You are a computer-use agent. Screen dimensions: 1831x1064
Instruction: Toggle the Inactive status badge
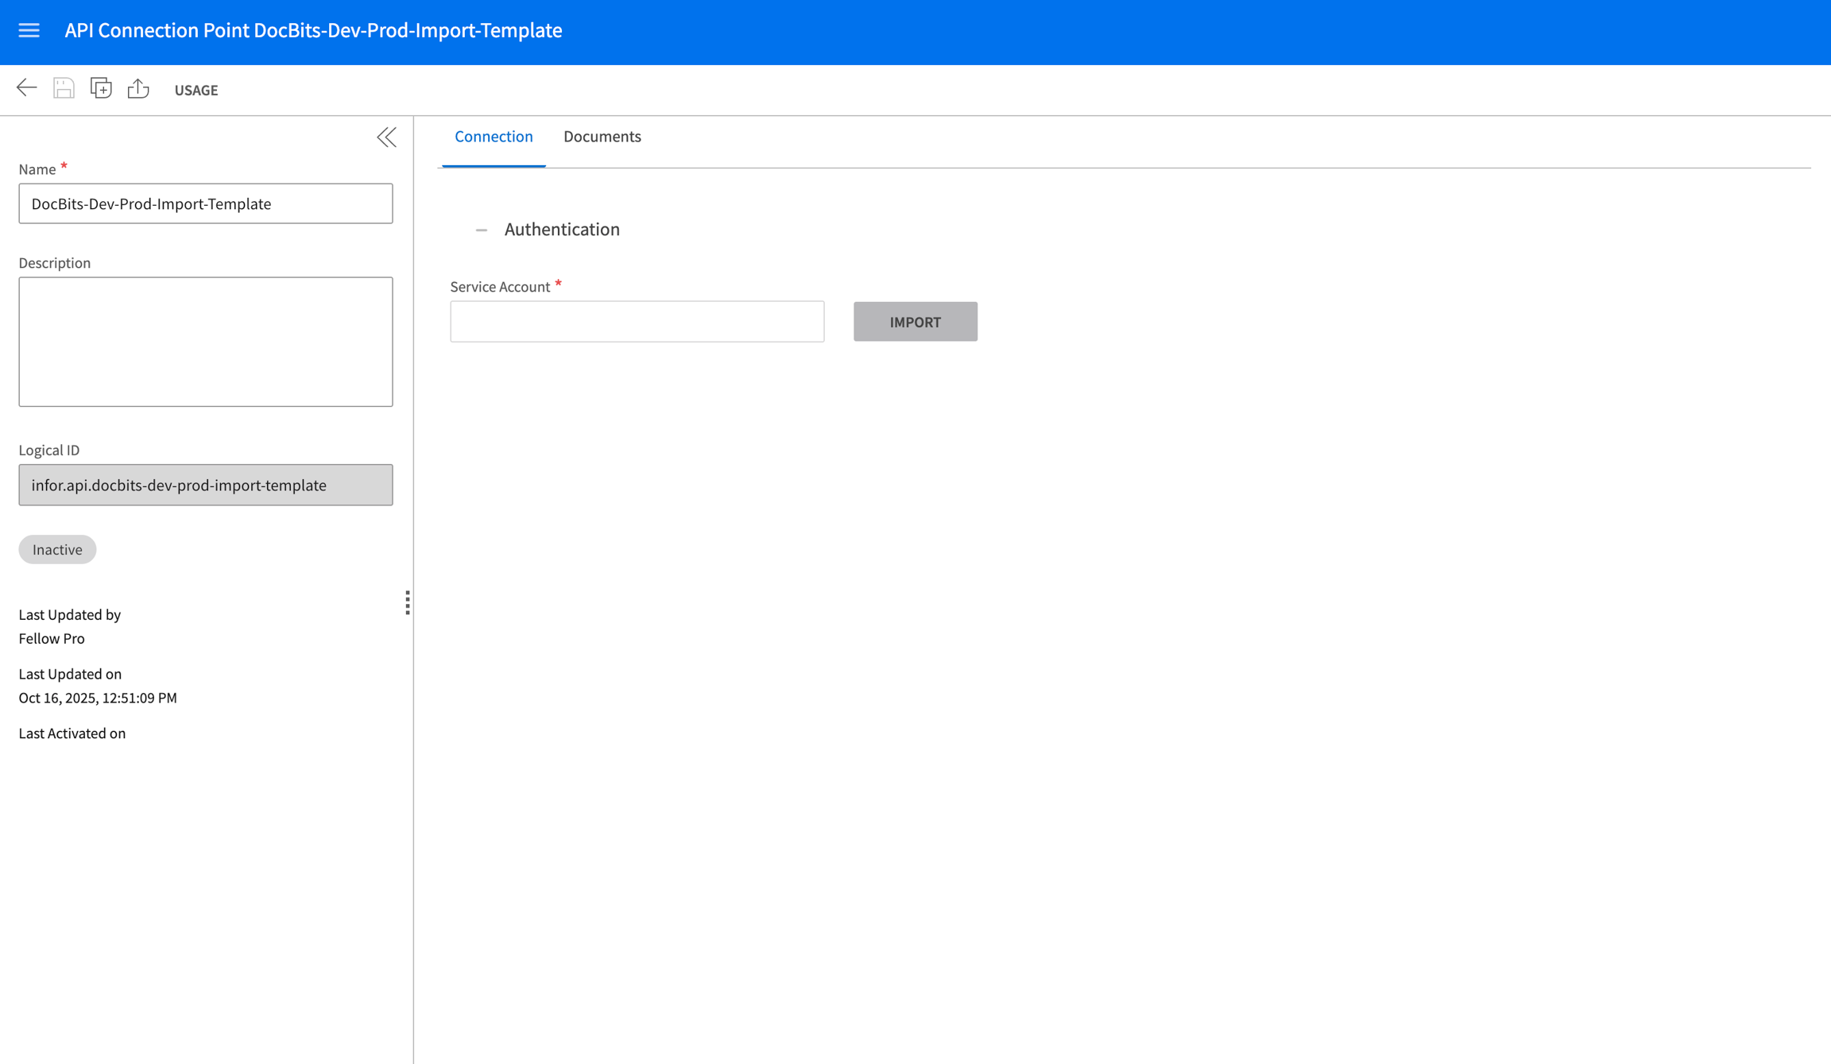point(57,549)
